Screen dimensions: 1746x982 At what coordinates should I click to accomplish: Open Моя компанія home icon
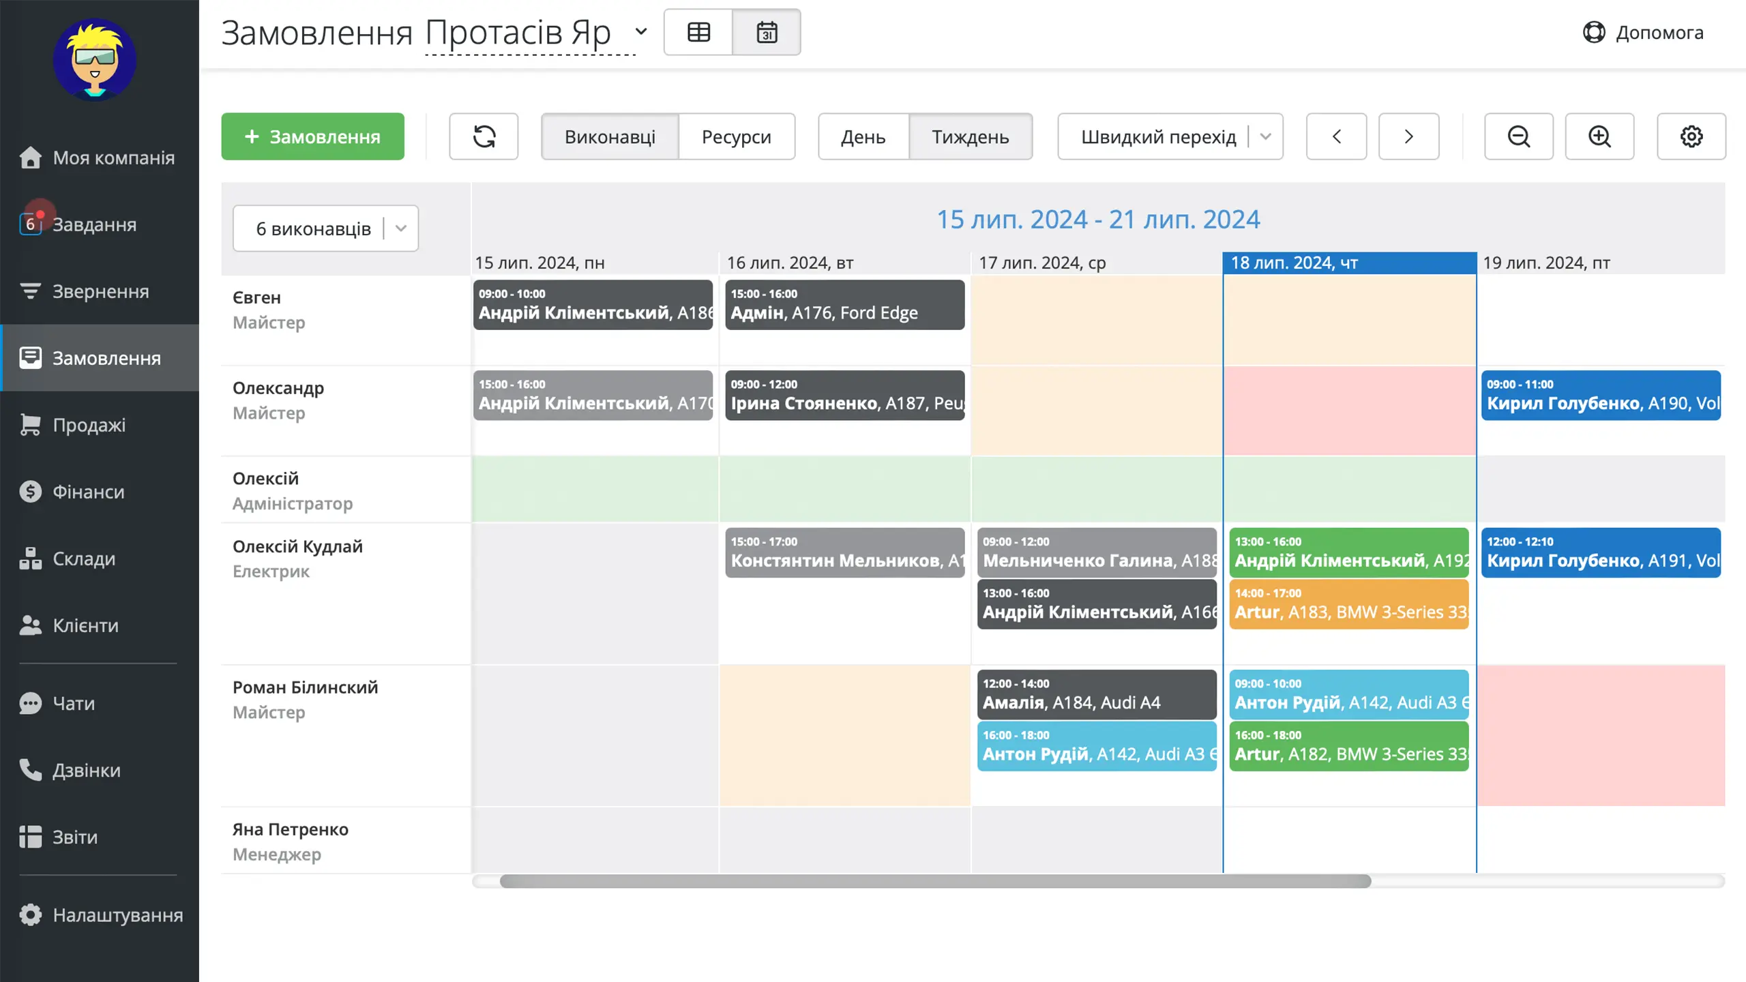(x=30, y=158)
